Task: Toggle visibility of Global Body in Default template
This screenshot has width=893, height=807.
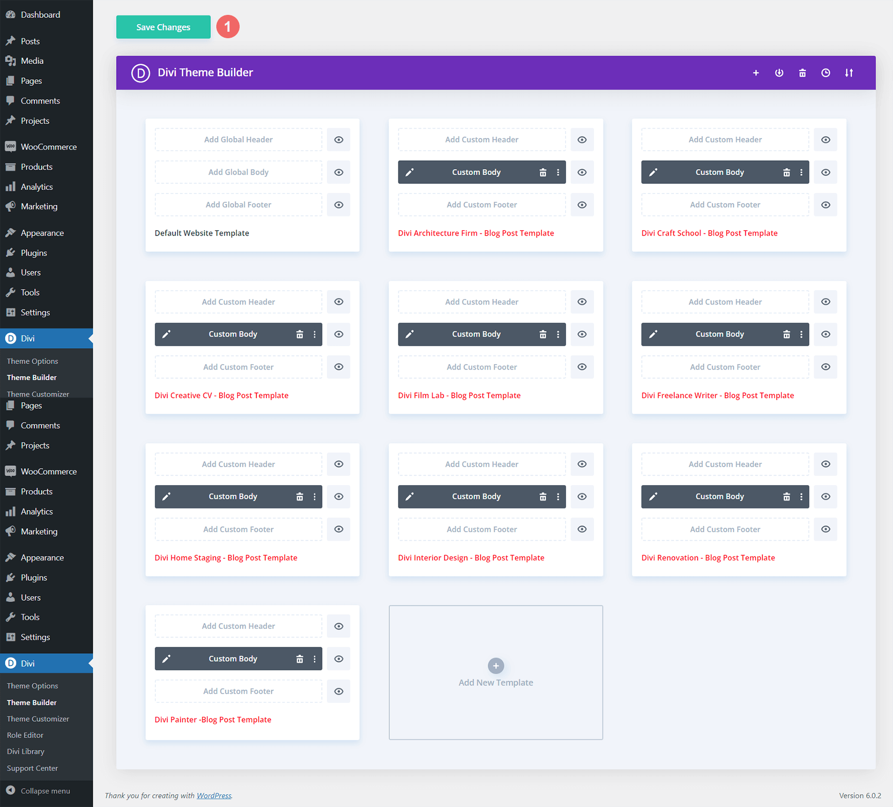Action: click(x=339, y=172)
